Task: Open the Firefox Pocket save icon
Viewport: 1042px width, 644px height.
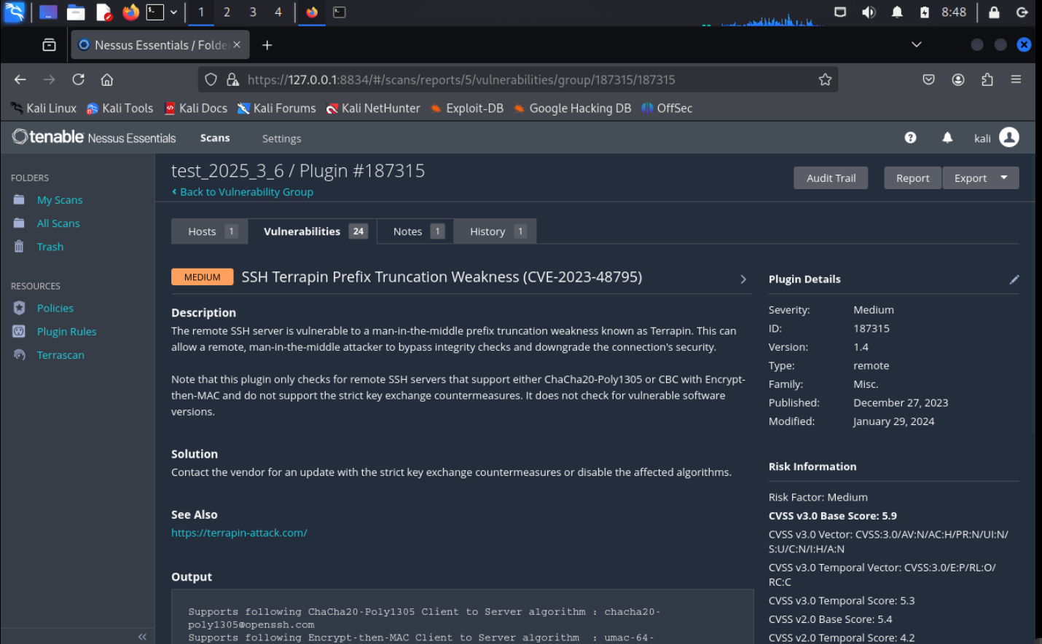Action: coord(928,79)
